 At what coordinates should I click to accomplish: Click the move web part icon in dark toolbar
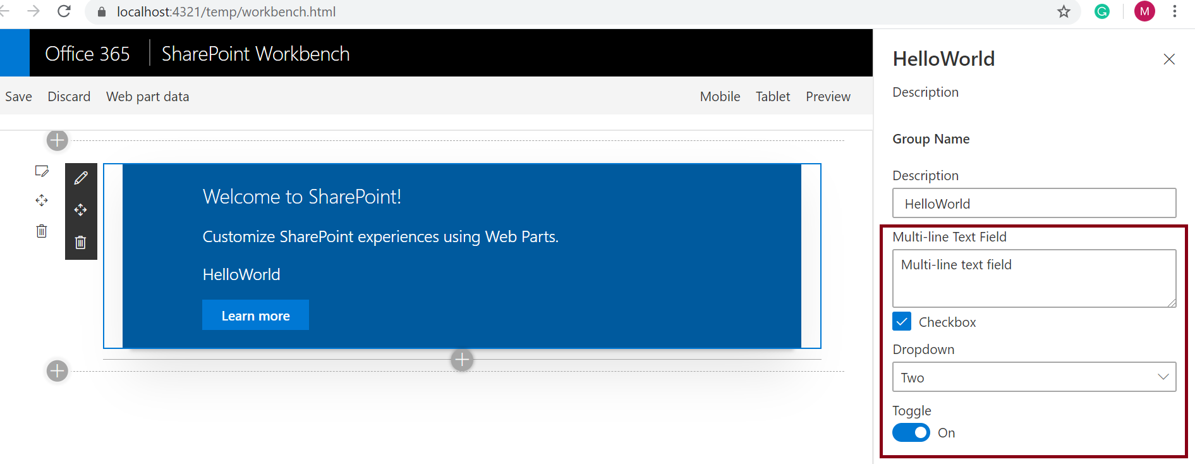pos(81,210)
